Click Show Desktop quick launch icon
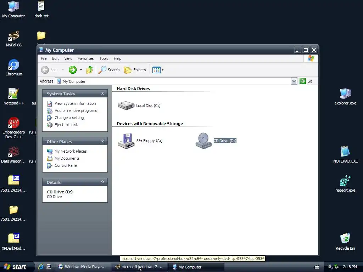The image size is (363, 272). coord(49,267)
